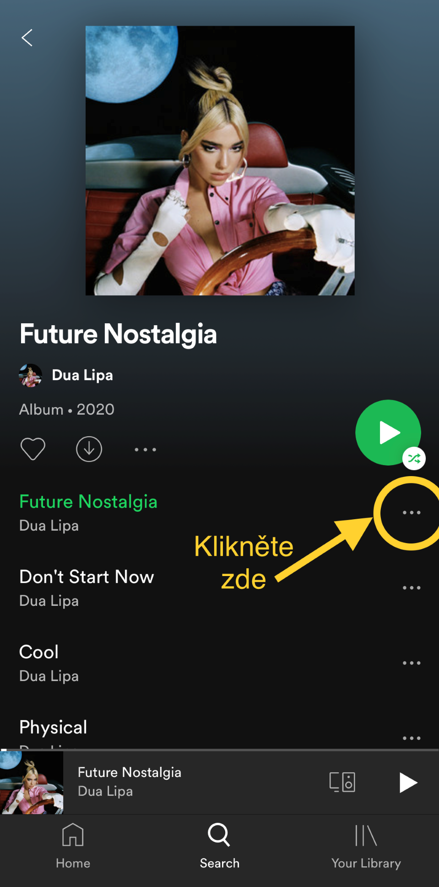The height and width of the screenshot is (887, 439).
Task: Like the album with the heart icon
Action: tap(33, 449)
